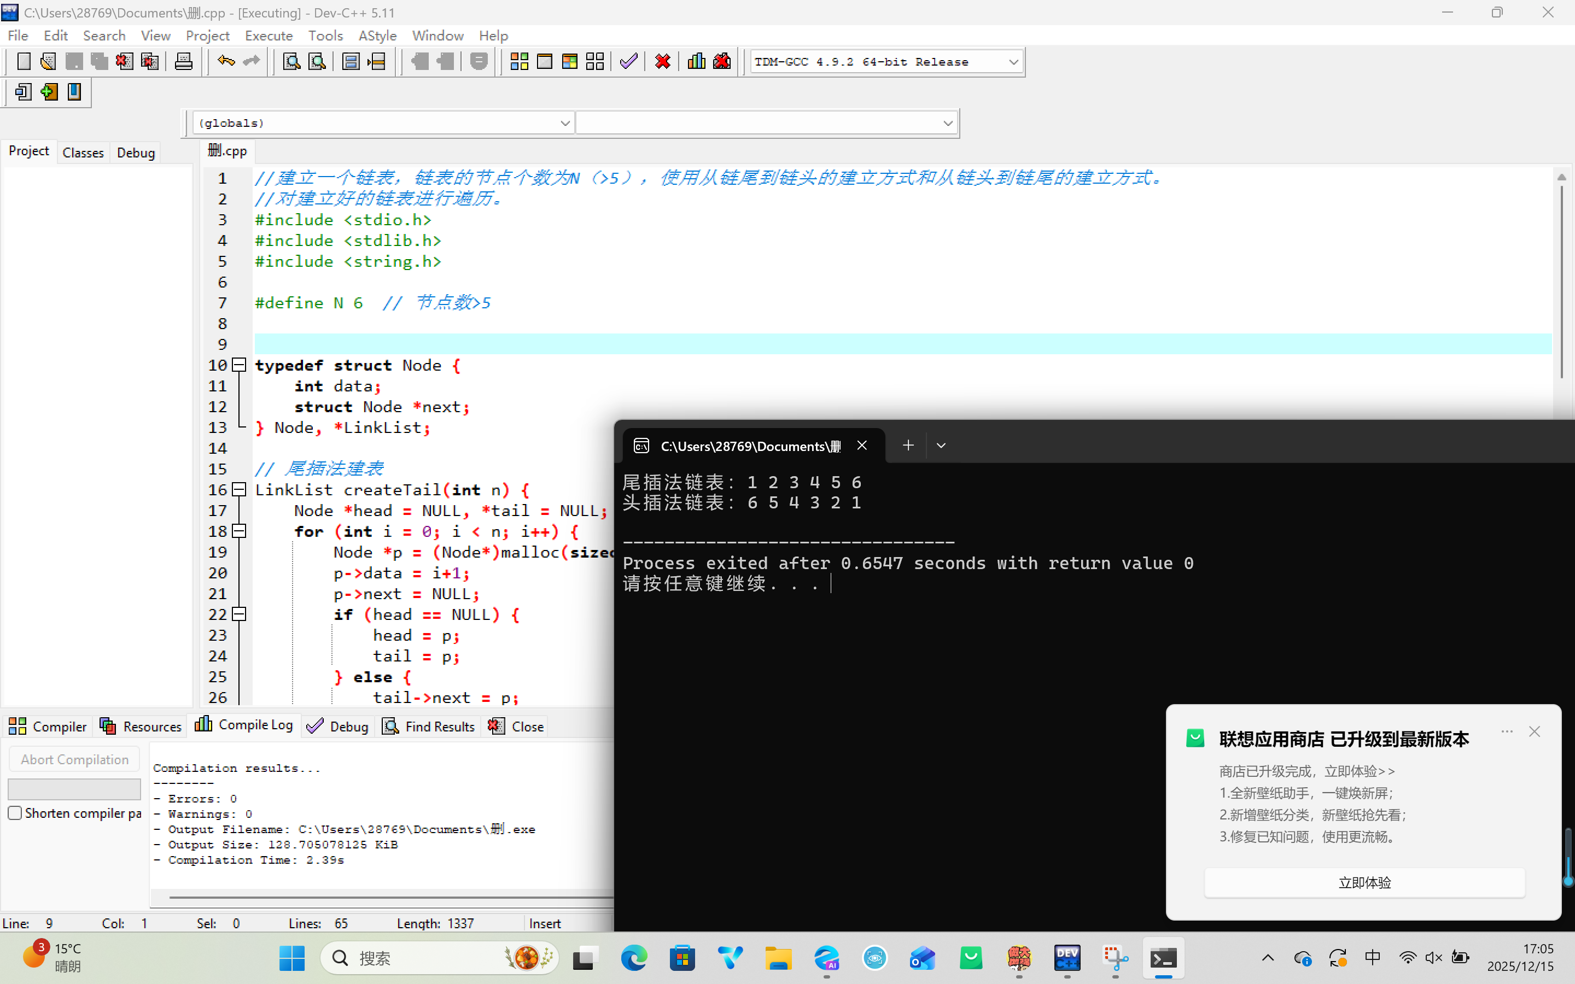This screenshot has height=984, width=1575.
Task: Click the Find magnifier icon in the toolbar
Action: [x=291, y=62]
